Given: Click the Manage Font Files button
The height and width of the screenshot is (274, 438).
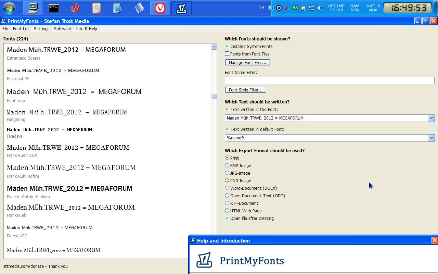Looking at the screenshot, I should click(x=247, y=62).
